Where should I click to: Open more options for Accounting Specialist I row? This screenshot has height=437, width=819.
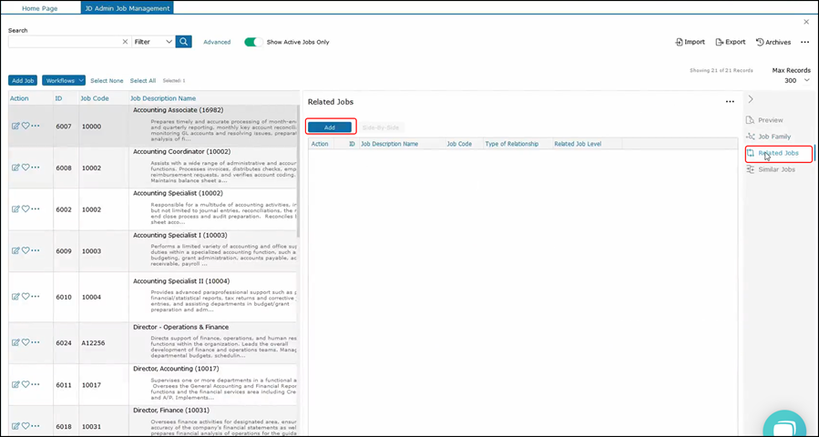[x=36, y=250]
